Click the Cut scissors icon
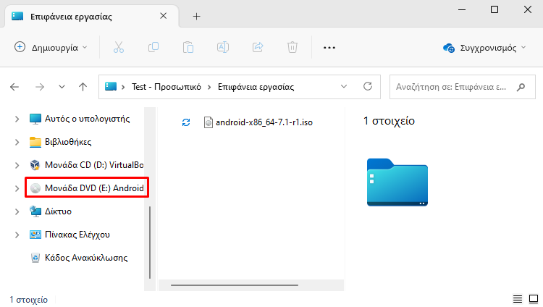The width and height of the screenshot is (543, 307). click(x=119, y=47)
